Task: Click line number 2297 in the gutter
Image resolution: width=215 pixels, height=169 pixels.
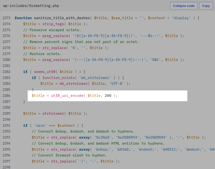Action: 6,161
